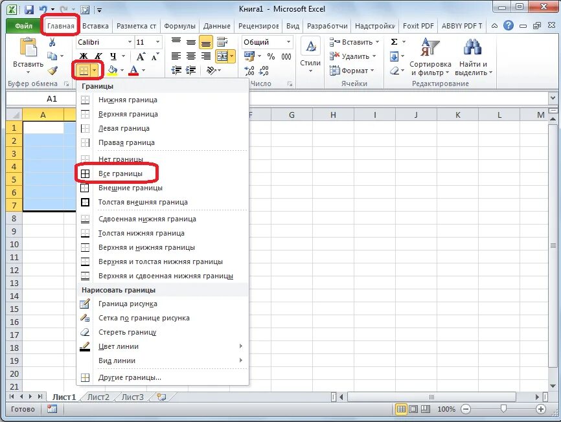Screen dimensions: 561x422
Task: Switch to the Формулы ribbon tab
Action: pos(179,26)
